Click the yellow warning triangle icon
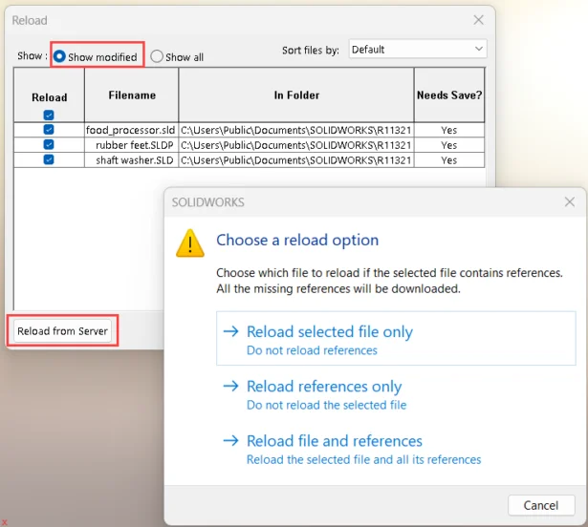 [190, 243]
